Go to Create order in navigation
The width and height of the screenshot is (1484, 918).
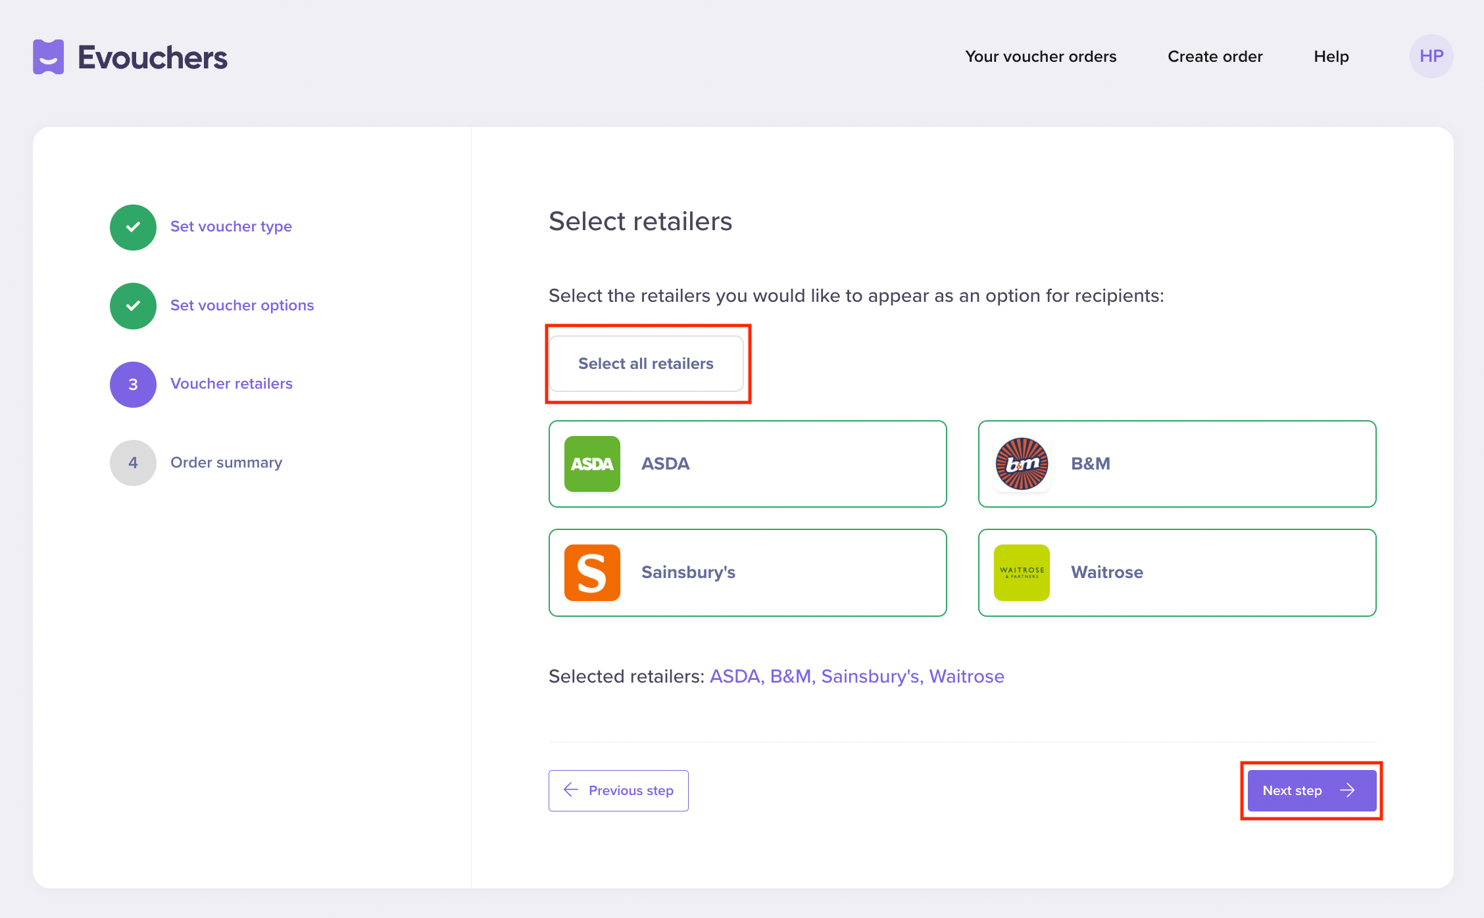pos(1215,57)
